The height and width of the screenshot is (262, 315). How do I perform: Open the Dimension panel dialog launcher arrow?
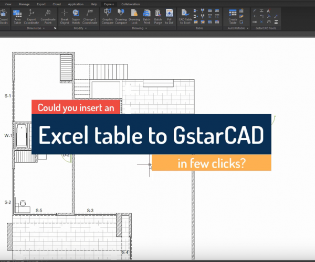click(x=55, y=28)
